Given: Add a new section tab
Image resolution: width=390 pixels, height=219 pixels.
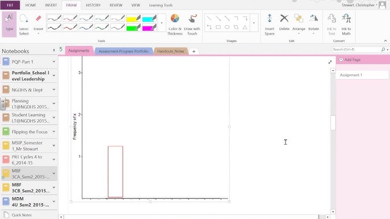Looking at the screenshot, I should click(194, 52).
